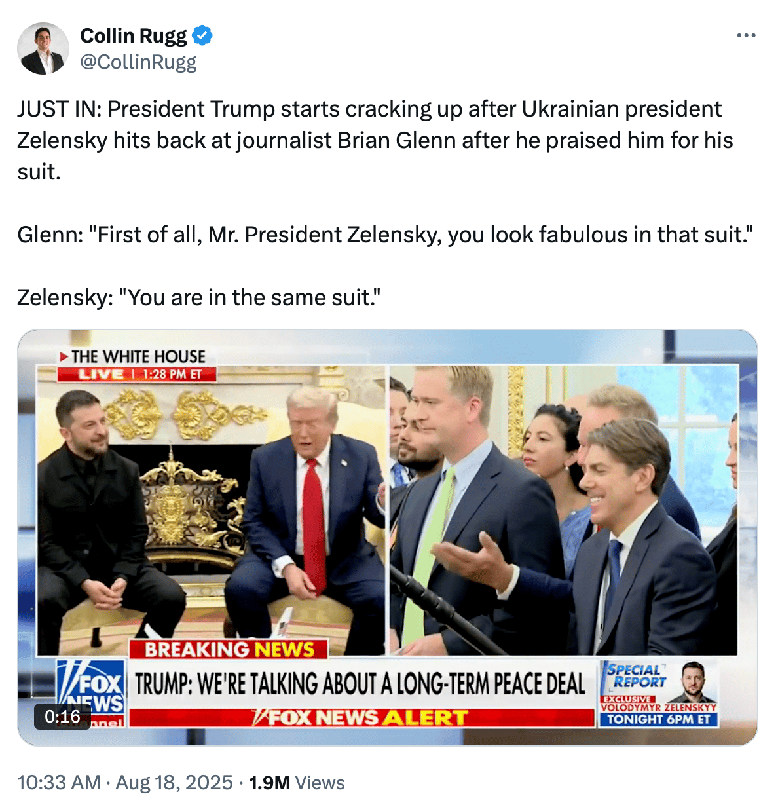The width and height of the screenshot is (778, 807).
Task: Click the Collin Rugg display name
Action: 134,35
